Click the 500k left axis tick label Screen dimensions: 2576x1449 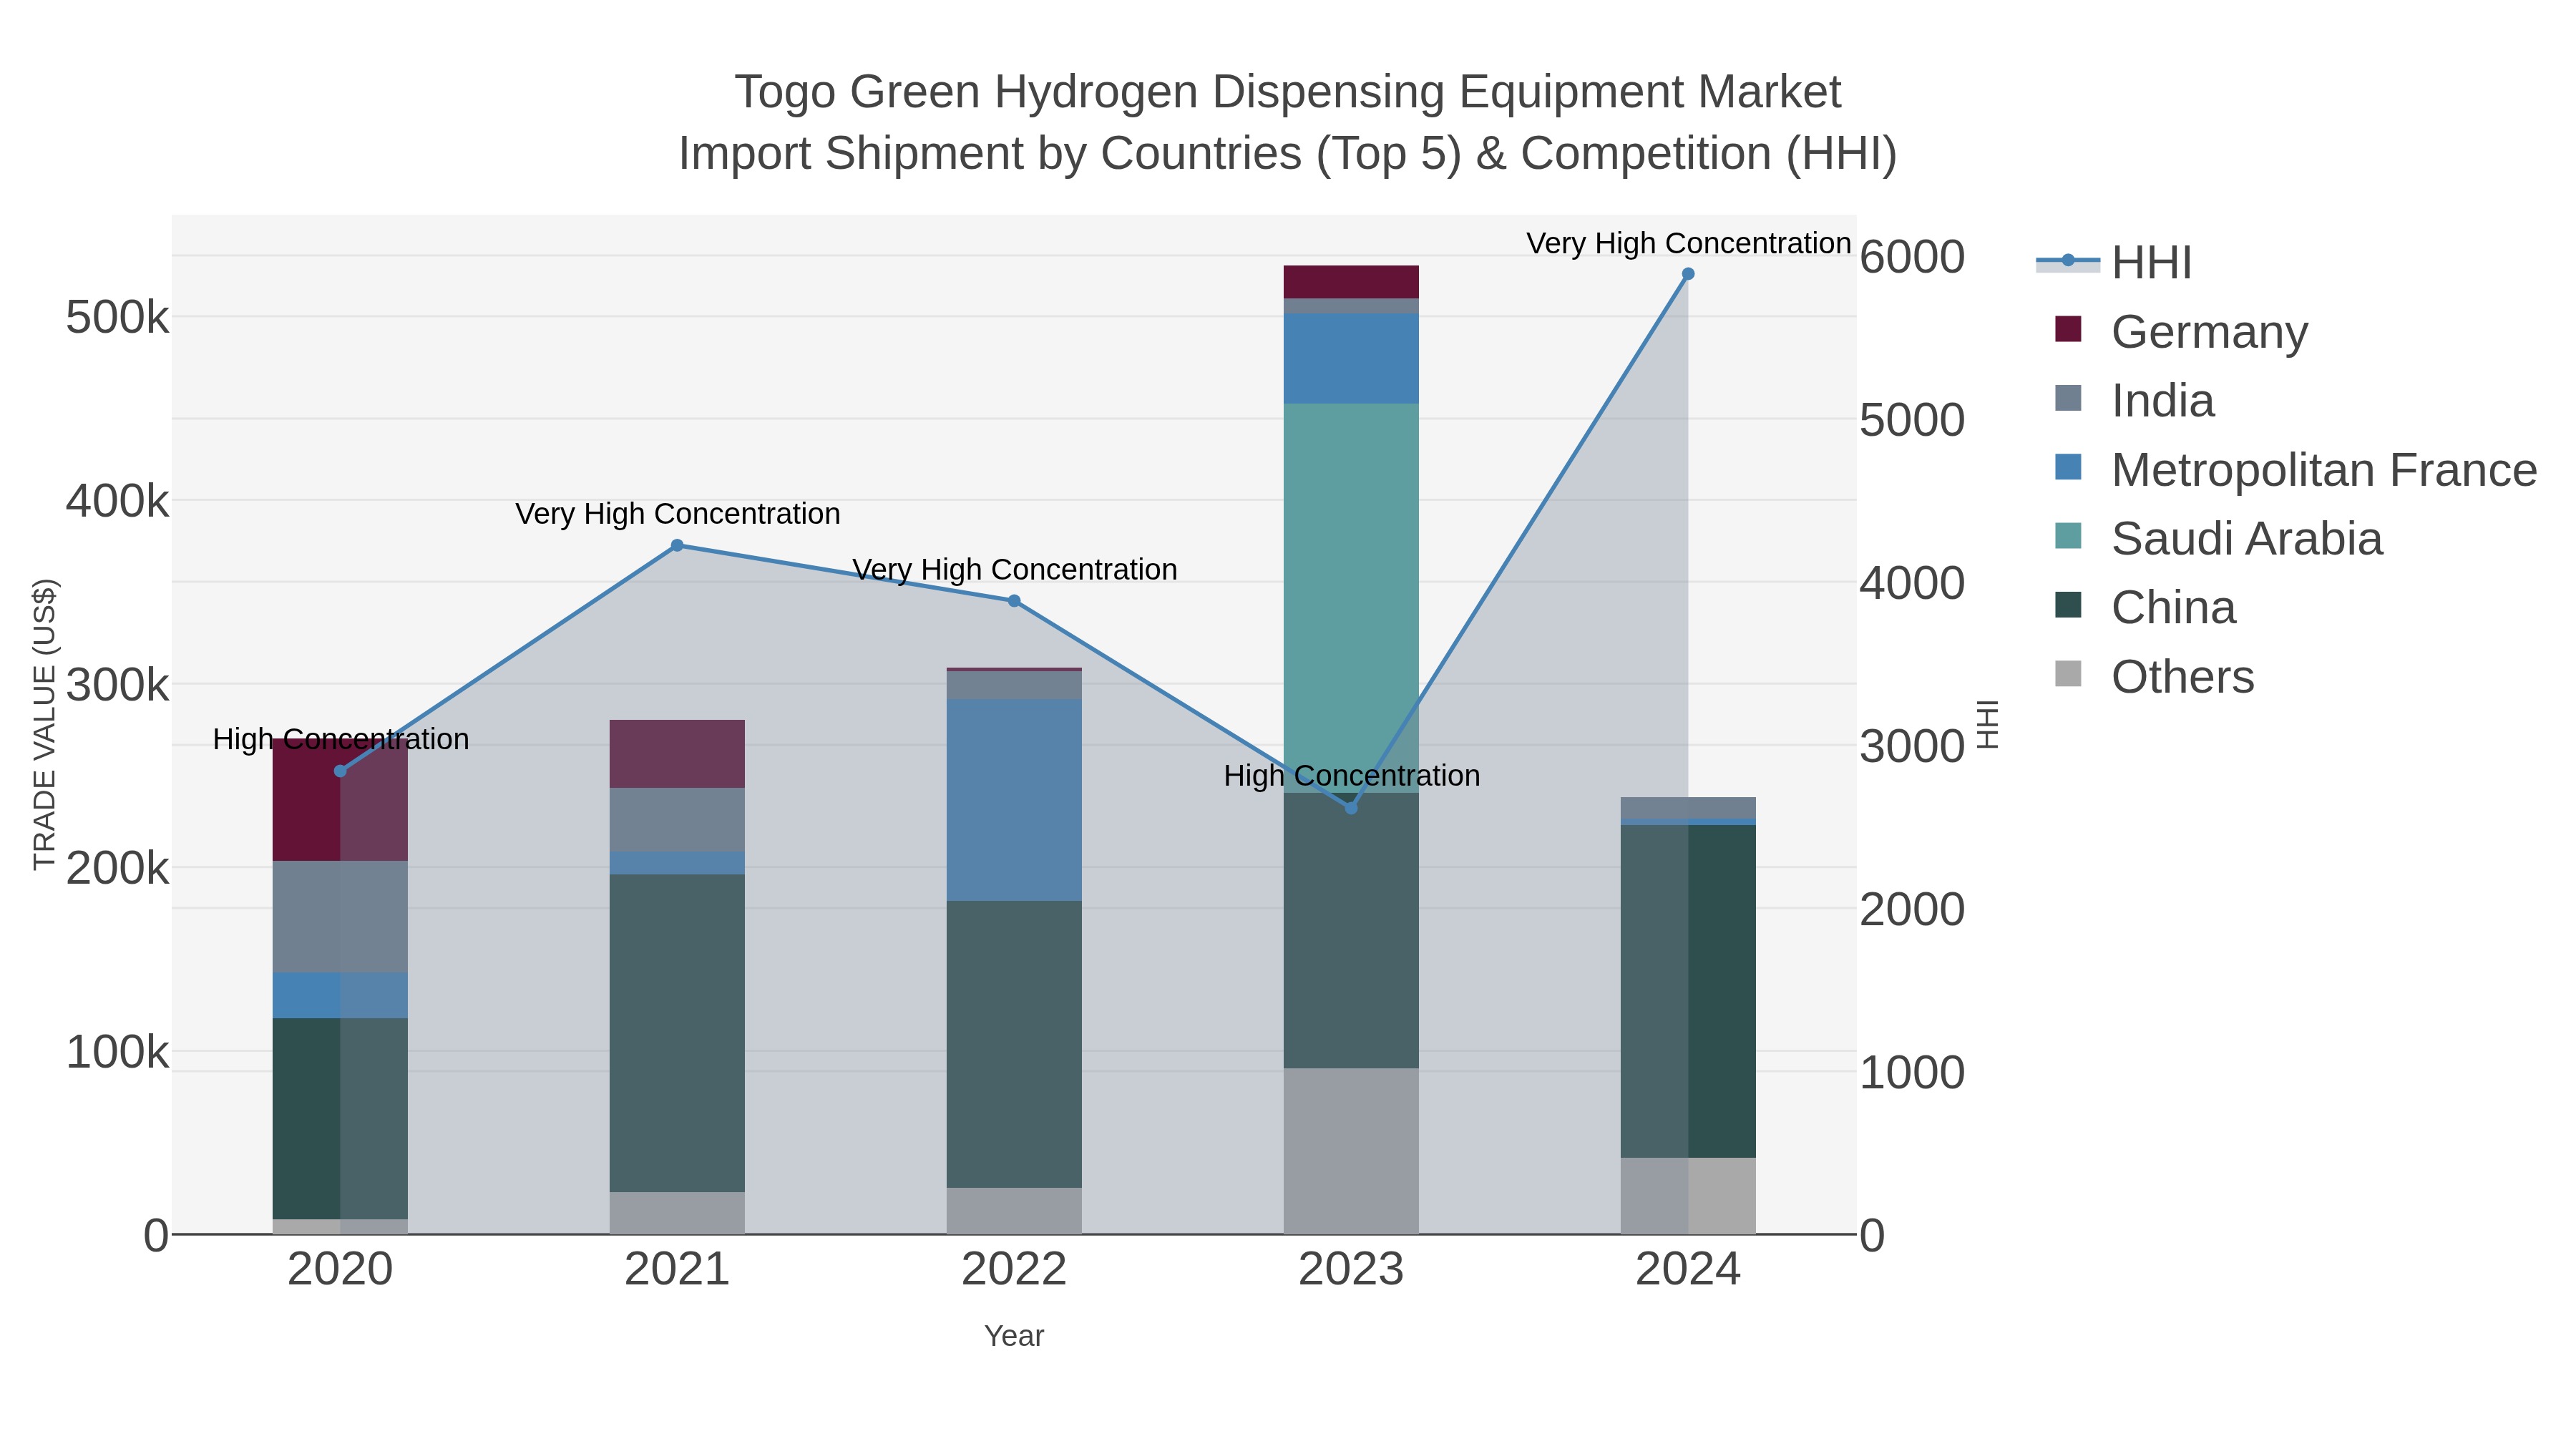(117, 318)
